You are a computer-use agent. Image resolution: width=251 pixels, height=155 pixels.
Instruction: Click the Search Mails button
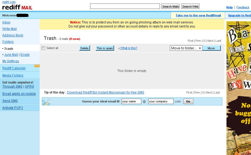[x=170, y=6]
